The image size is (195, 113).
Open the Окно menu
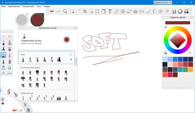pos(39,6)
